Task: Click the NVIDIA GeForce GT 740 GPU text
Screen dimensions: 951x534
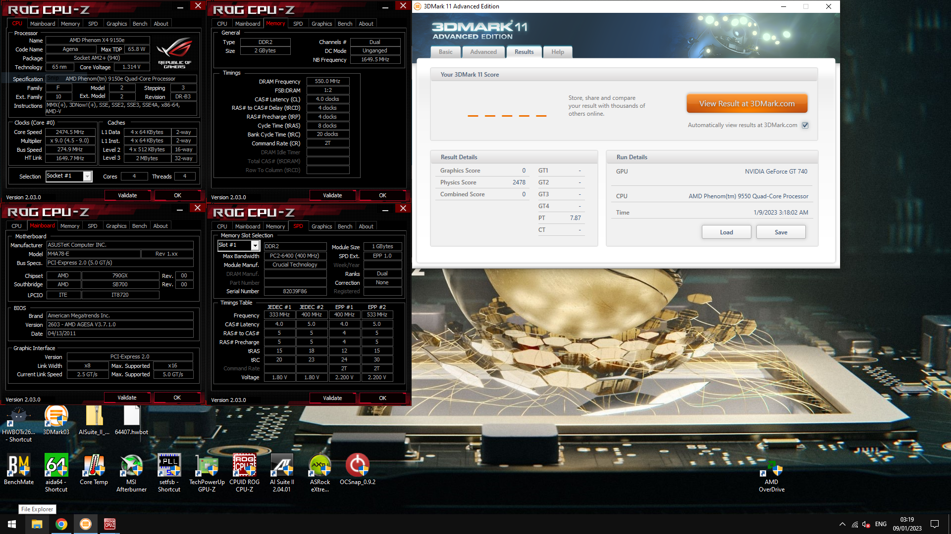Action: [x=776, y=172]
